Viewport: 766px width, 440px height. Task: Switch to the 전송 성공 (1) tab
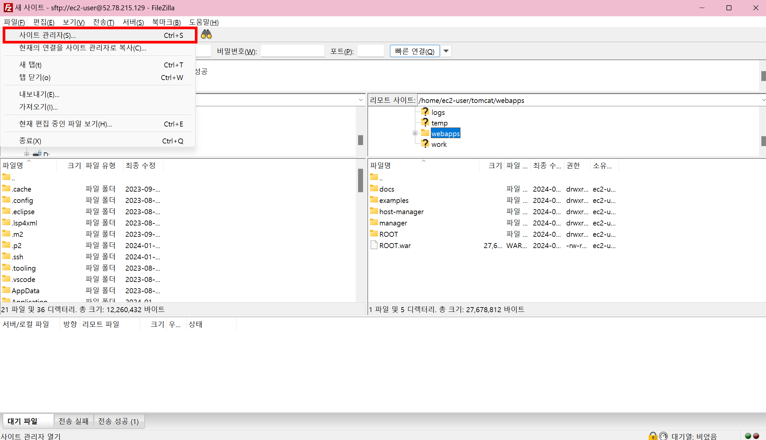coord(118,421)
